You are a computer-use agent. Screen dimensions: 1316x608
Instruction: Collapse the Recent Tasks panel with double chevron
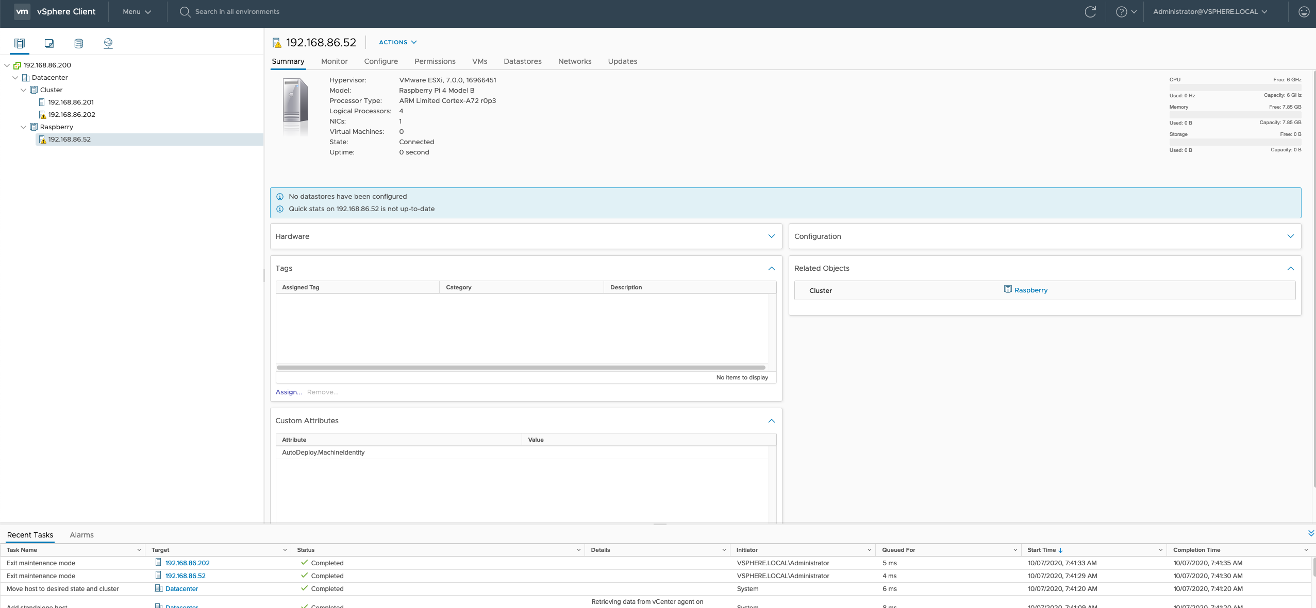tap(1311, 533)
